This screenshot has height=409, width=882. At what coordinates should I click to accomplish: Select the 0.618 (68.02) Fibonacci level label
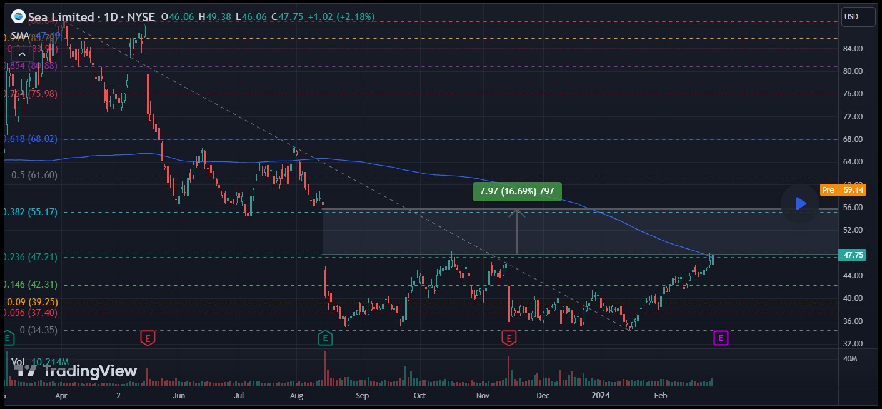[x=30, y=139]
